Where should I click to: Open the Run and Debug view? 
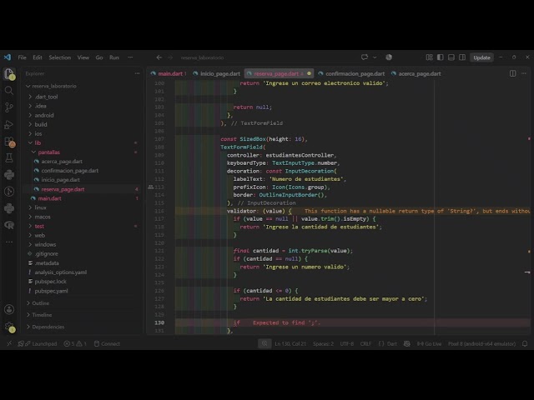point(9,124)
